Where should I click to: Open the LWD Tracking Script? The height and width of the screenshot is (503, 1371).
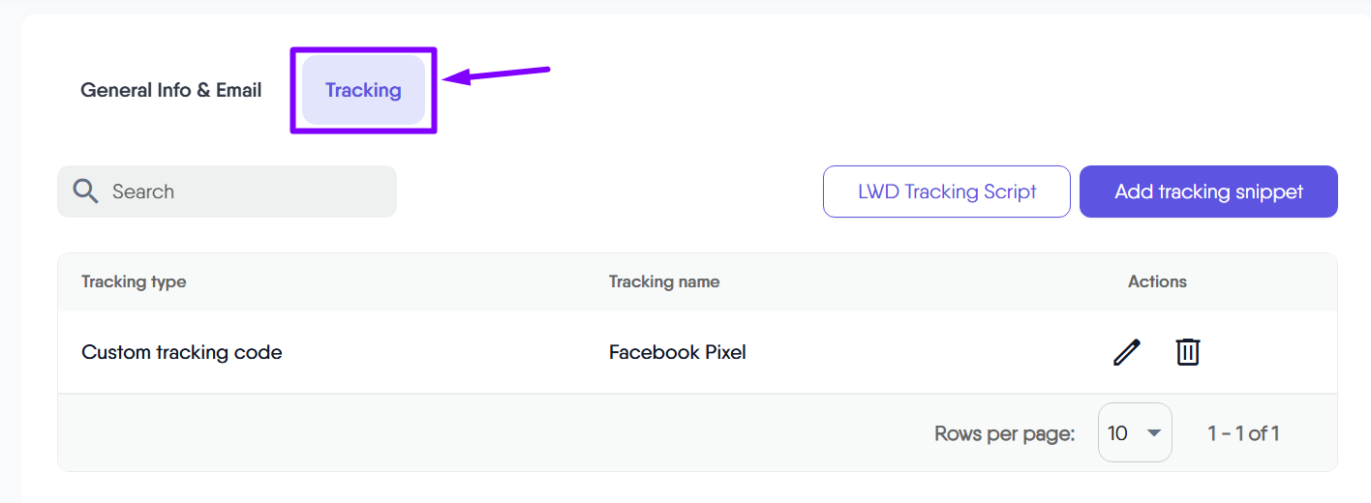947,192
